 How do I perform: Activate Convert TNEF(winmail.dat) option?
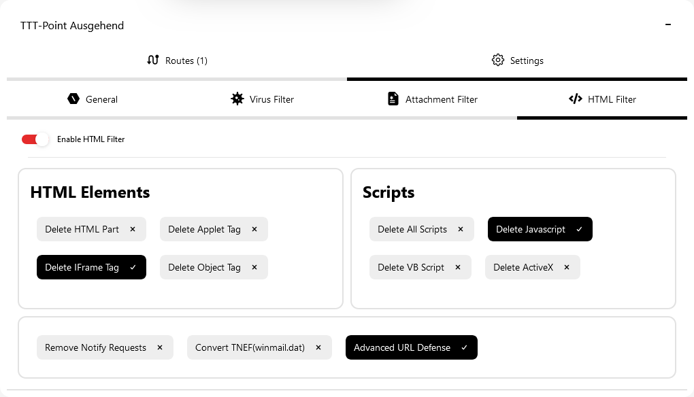[x=259, y=348]
